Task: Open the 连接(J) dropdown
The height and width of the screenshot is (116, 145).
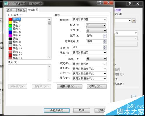Action: pyautogui.click(x=89, y=74)
